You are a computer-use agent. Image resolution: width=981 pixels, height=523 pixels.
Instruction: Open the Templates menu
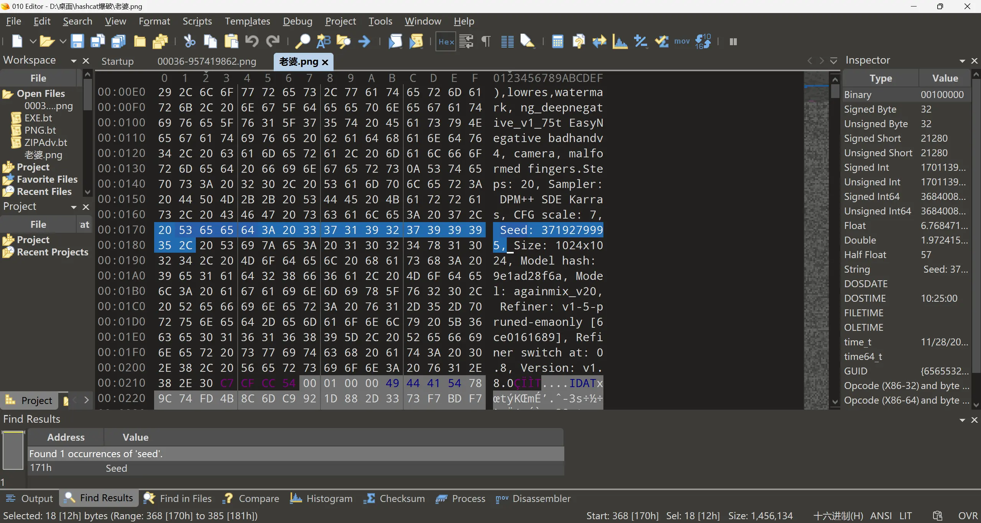(247, 21)
